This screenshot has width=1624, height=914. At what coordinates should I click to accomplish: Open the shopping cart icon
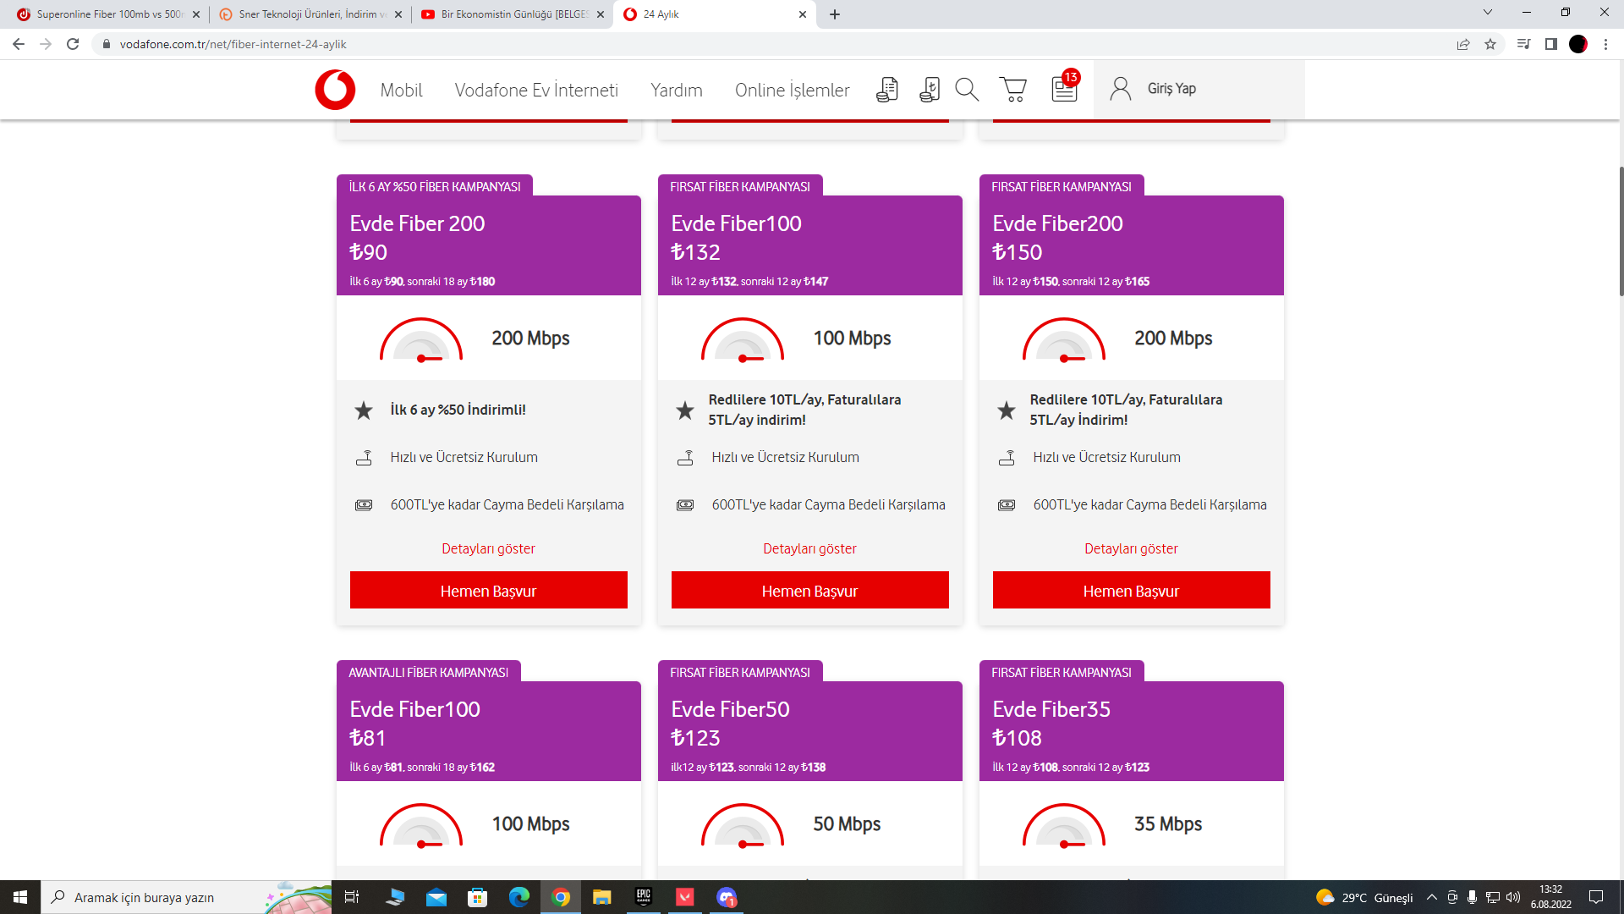point(1012,90)
